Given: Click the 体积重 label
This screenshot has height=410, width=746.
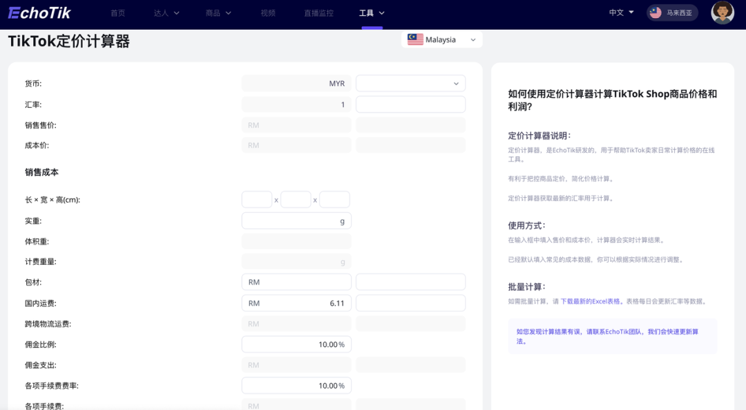Looking at the screenshot, I should 37,241.
